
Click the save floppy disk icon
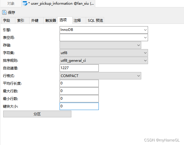[x=4, y=12]
